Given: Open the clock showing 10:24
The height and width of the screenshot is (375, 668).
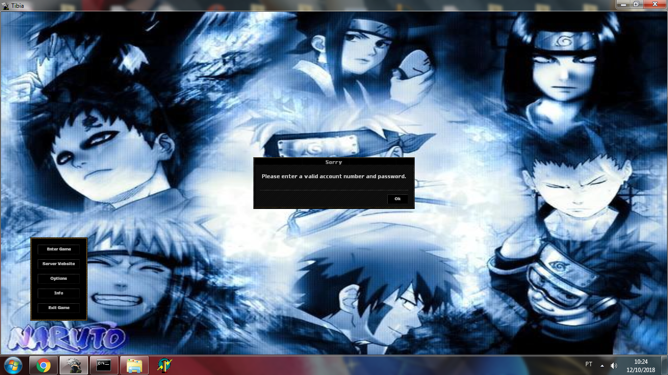Looking at the screenshot, I should (x=641, y=365).
